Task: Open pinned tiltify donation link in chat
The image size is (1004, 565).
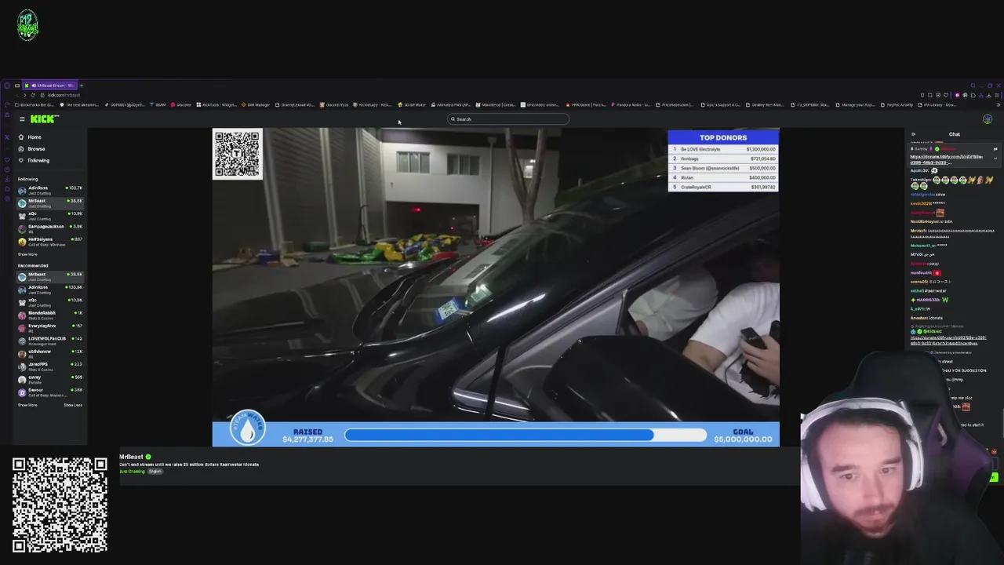Action: 947,160
